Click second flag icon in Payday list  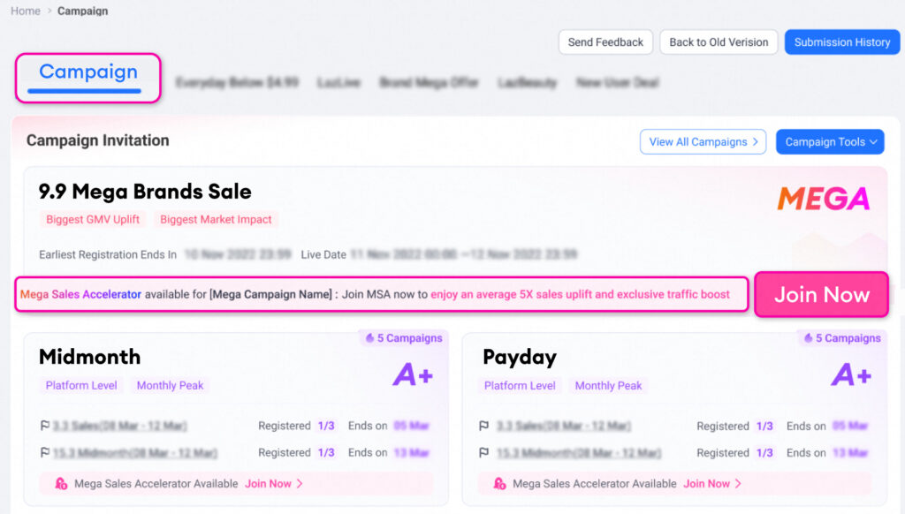click(x=483, y=453)
